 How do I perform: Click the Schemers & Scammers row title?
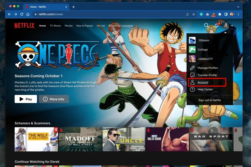pyautogui.click(x=32, y=123)
